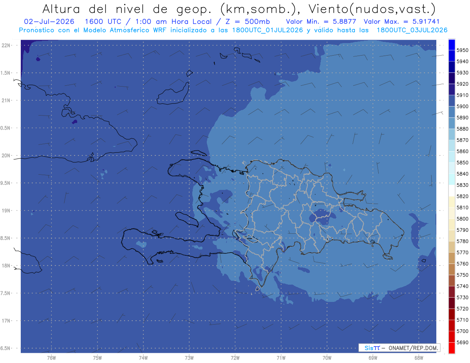This screenshot has height=363, width=470.
Task: Click the 'ONAMET/REP.DOM.' credit label
Action: point(413,348)
